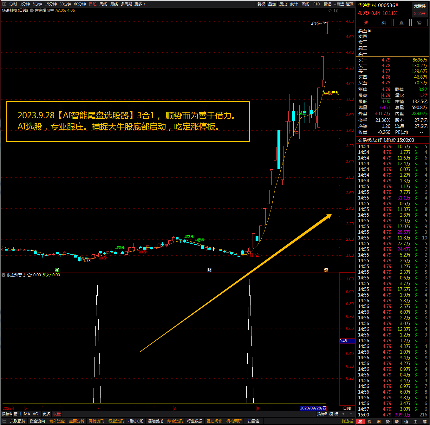The width and height of the screenshot is (430, 425).
Task: Open the 境外资金 tab
Action: tap(57, 421)
